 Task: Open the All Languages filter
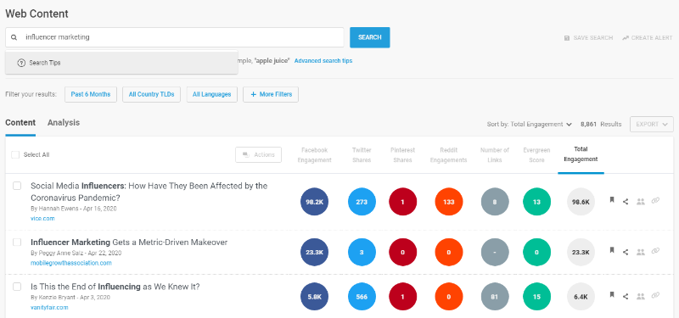point(211,94)
